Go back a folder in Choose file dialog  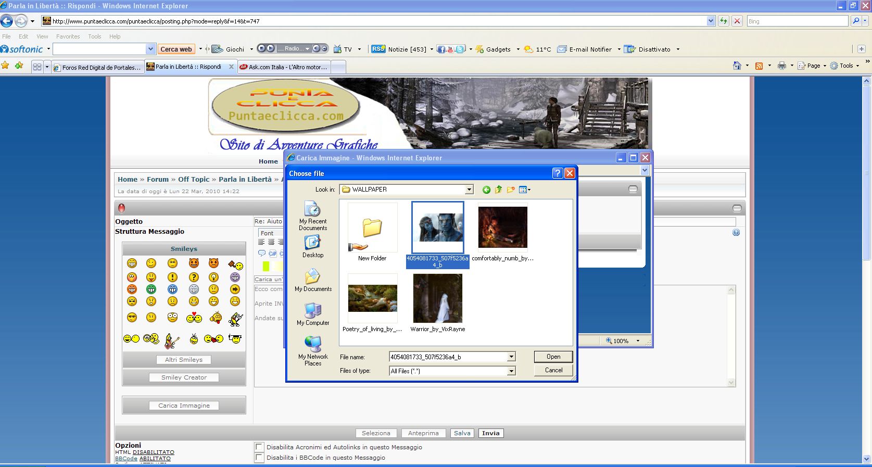tap(486, 190)
